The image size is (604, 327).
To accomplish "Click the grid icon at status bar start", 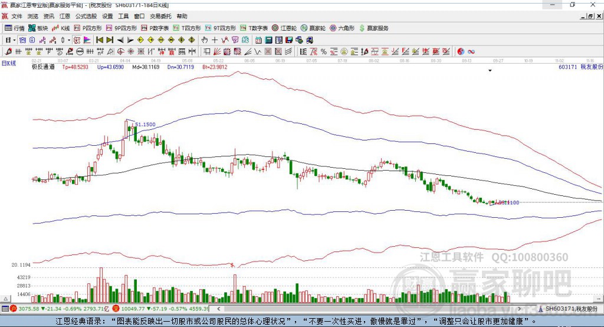I will click(5, 309).
